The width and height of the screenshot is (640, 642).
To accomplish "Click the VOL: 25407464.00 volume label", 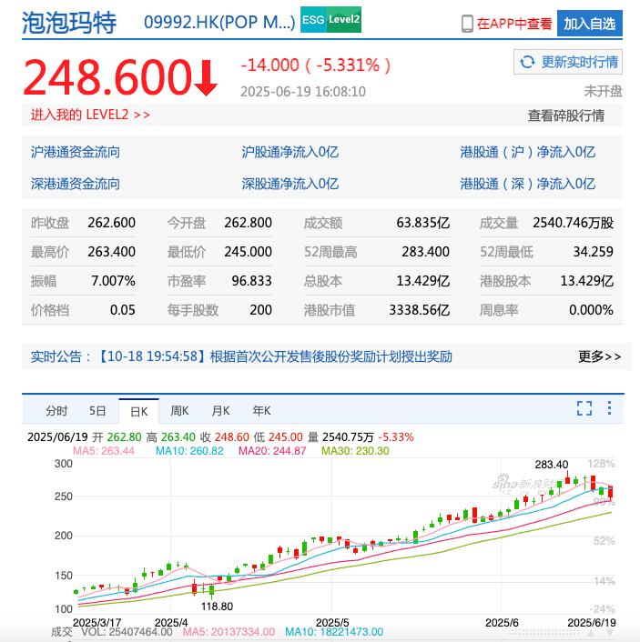I will (127, 632).
